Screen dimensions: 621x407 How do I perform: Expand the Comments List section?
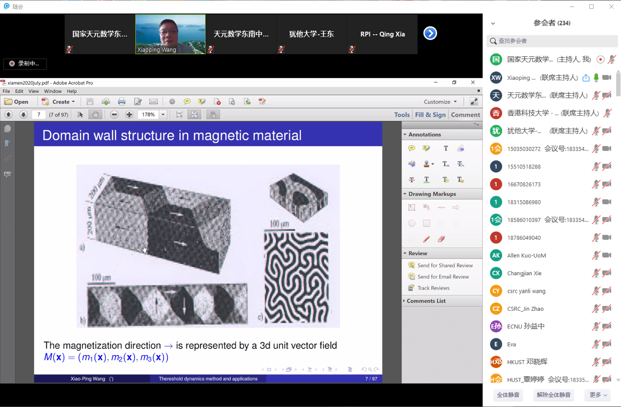pos(426,301)
